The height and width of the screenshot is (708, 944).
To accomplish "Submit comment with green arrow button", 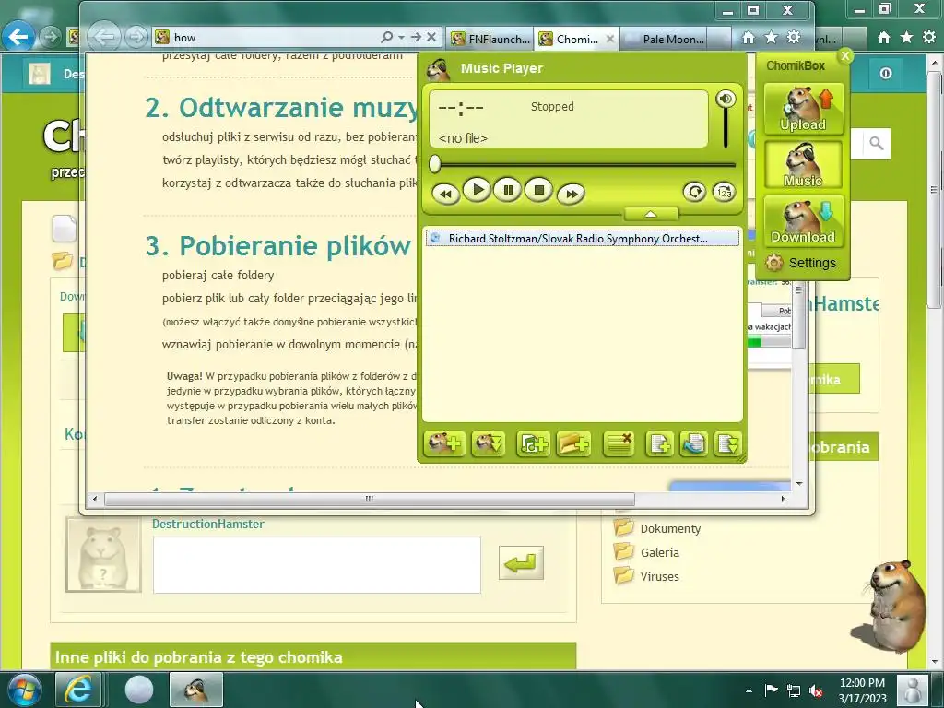I will 521,563.
